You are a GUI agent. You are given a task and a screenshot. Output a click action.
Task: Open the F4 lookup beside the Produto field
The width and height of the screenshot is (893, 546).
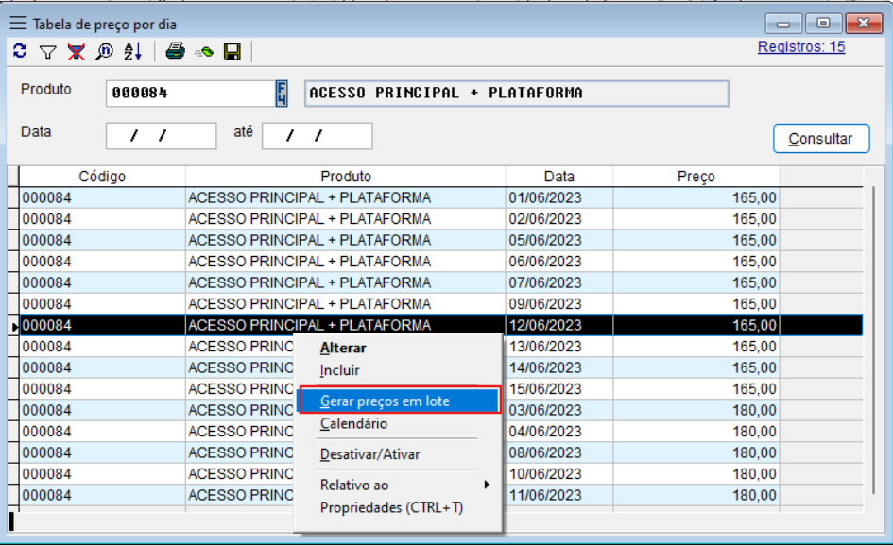point(282,94)
